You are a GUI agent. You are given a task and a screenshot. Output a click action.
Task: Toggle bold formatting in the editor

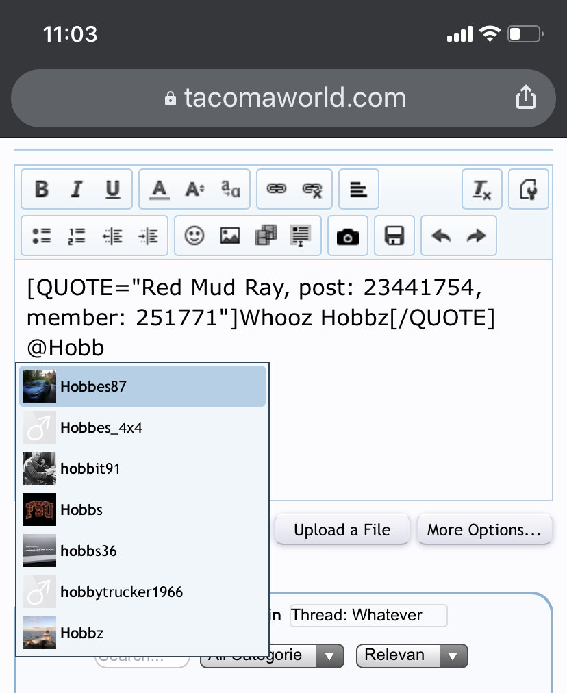(x=42, y=189)
